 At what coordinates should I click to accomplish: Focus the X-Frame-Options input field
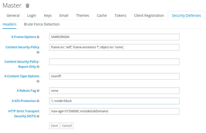[x=114, y=37]
